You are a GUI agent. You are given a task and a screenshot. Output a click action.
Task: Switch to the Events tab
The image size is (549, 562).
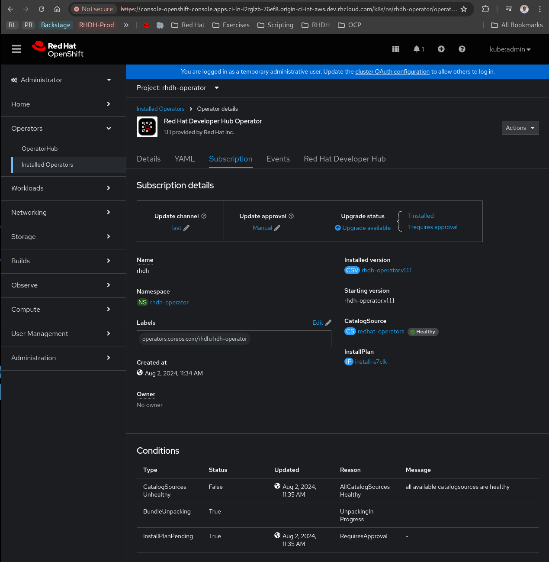[x=278, y=159]
